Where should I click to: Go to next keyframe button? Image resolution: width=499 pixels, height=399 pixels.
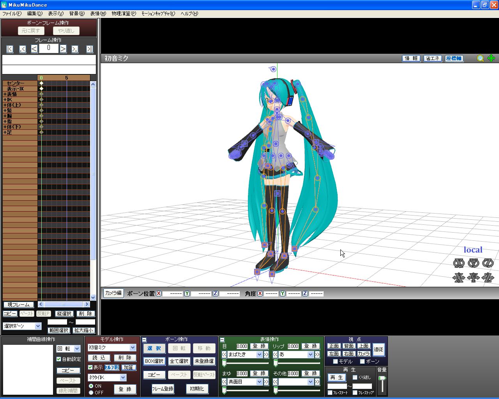tap(75, 49)
